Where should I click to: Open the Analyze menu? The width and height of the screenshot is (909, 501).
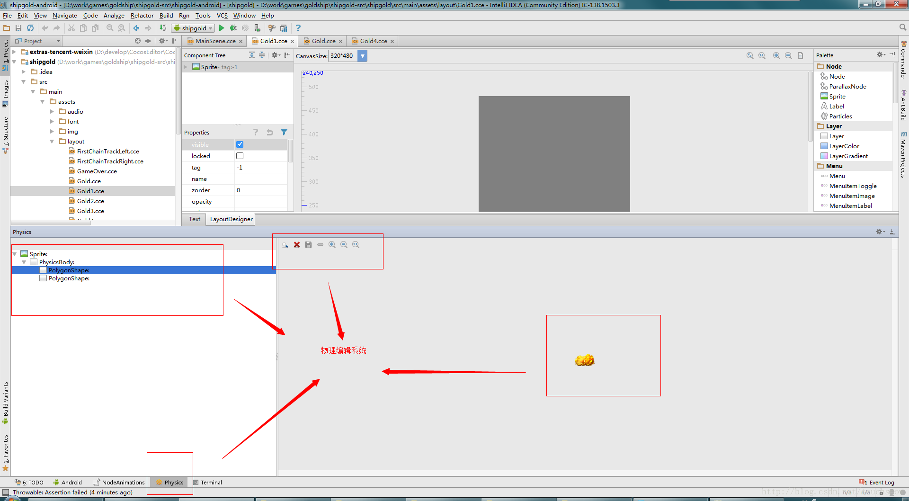114,16
